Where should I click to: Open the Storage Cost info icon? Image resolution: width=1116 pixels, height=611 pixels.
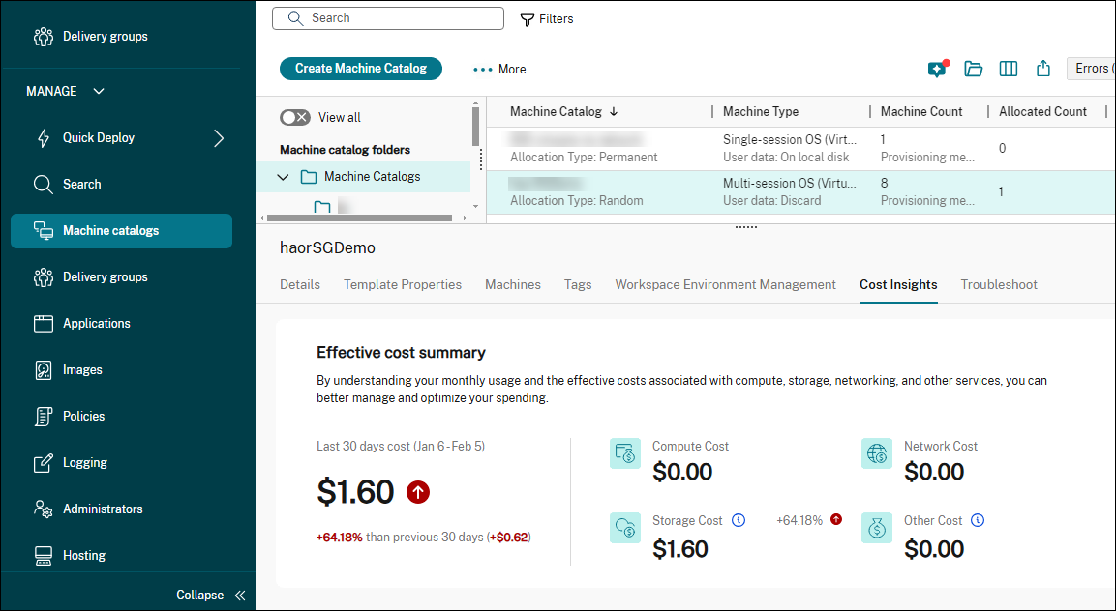(739, 520)
